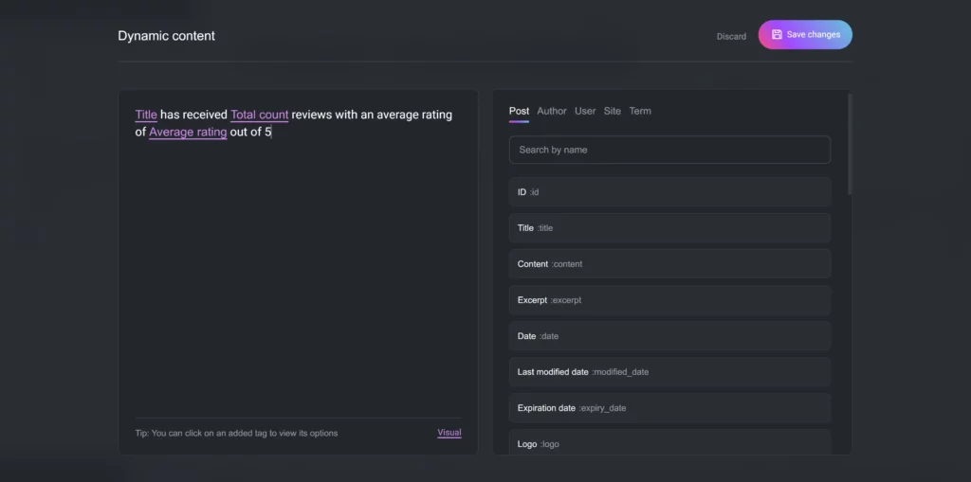Click the Save changes button
Image resolution: width=971 pixels, height=482 pixels.
(x=805, y=35)
